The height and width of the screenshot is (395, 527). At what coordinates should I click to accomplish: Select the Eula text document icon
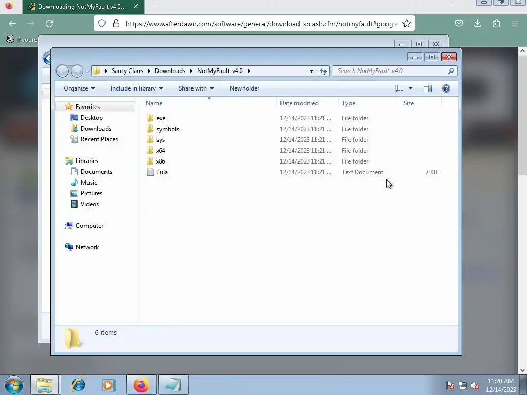click(150, 172)
